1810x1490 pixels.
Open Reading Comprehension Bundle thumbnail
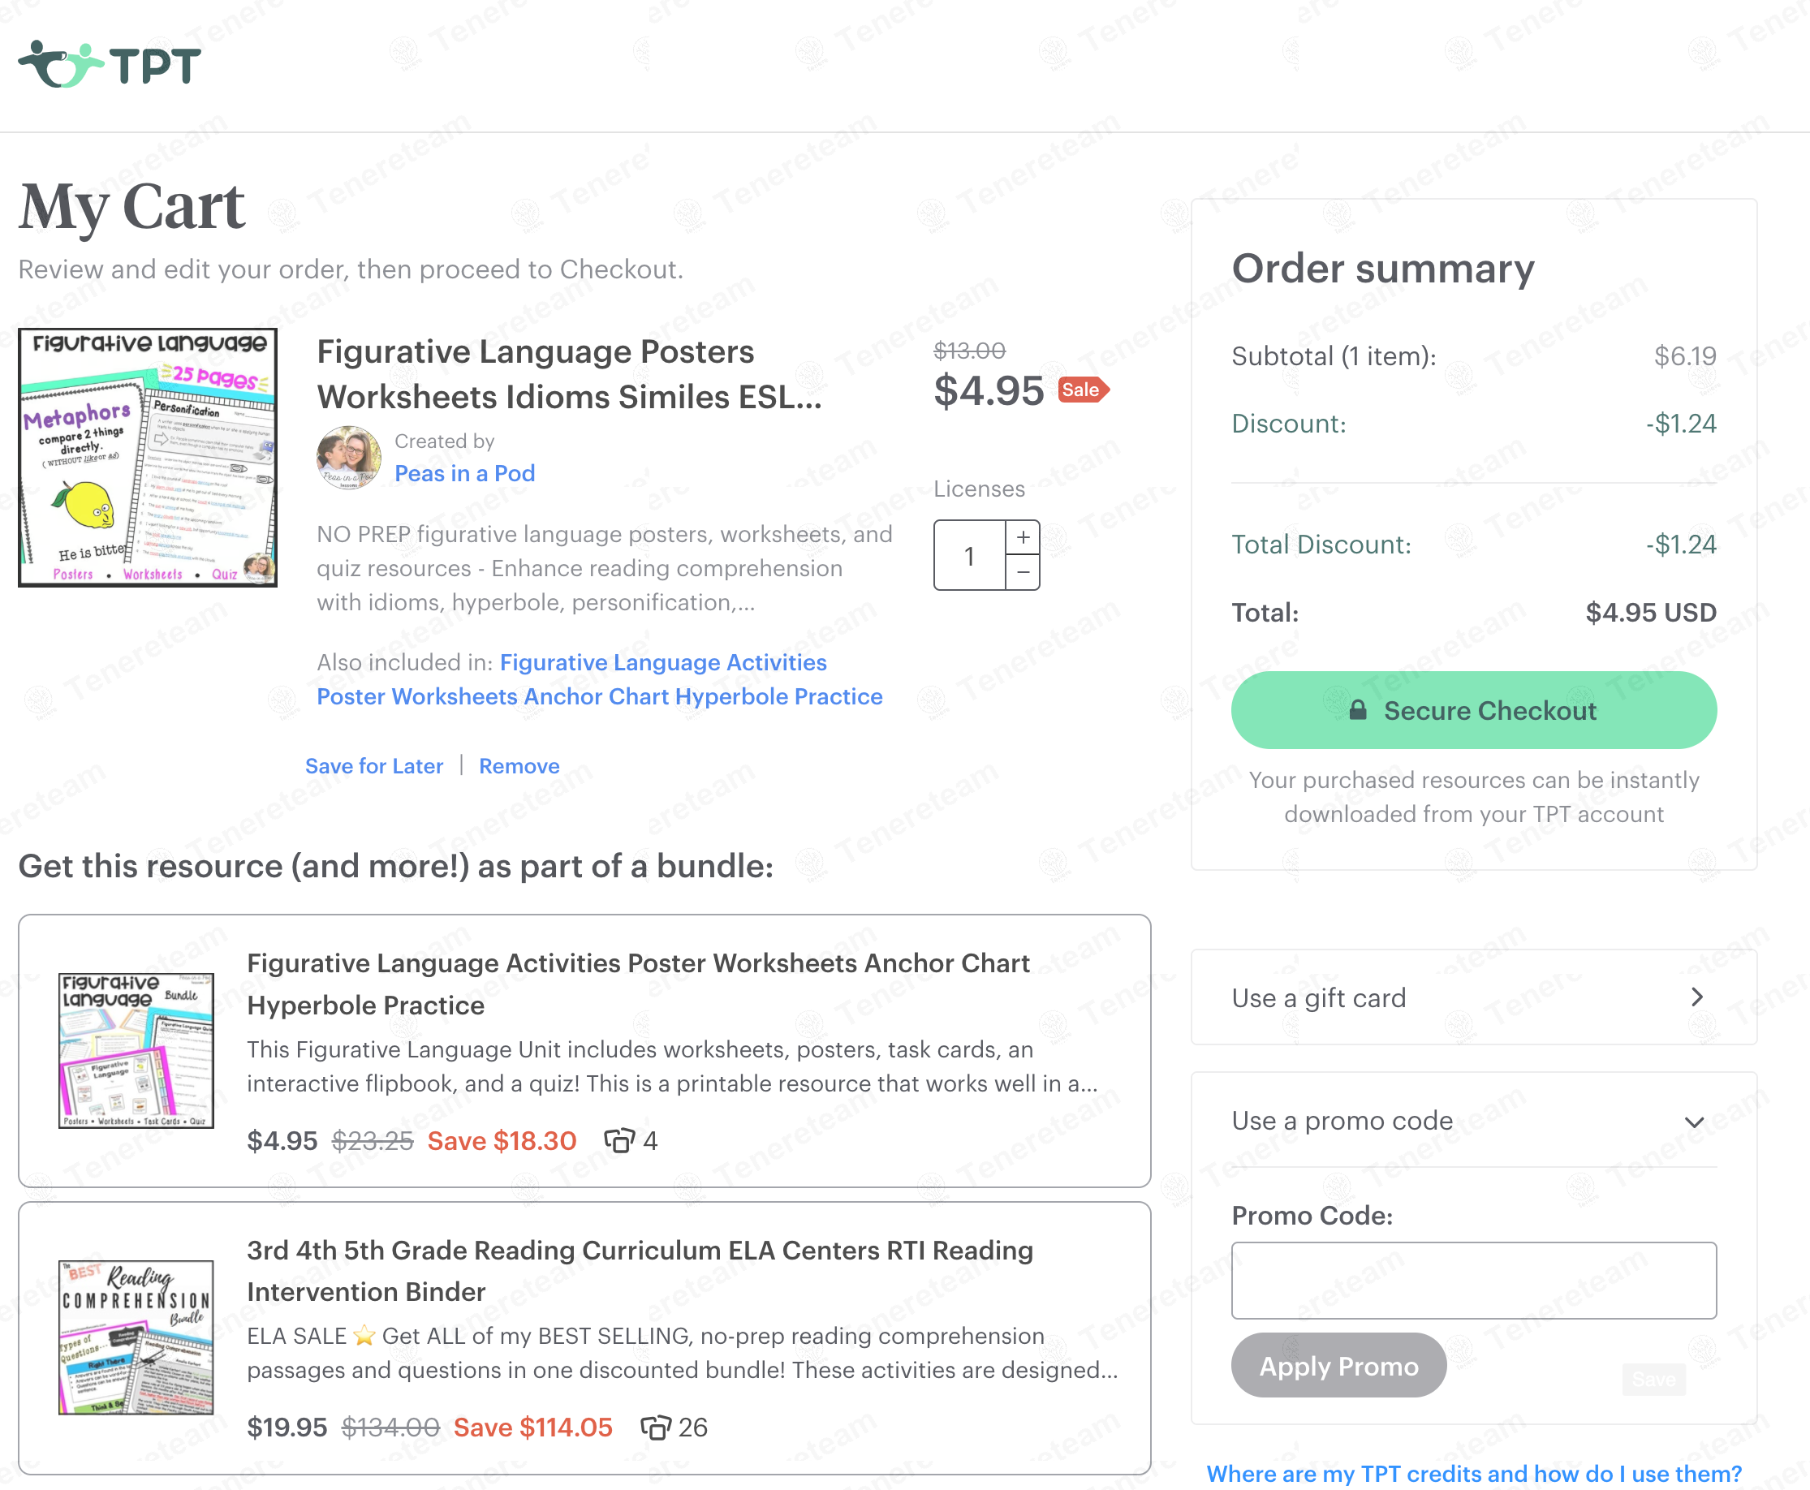pyautogui.click(x=136, y=1337)
